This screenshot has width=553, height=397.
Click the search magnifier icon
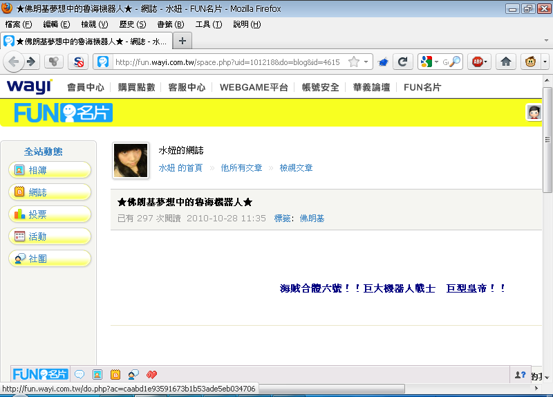[x=456, y=62]
